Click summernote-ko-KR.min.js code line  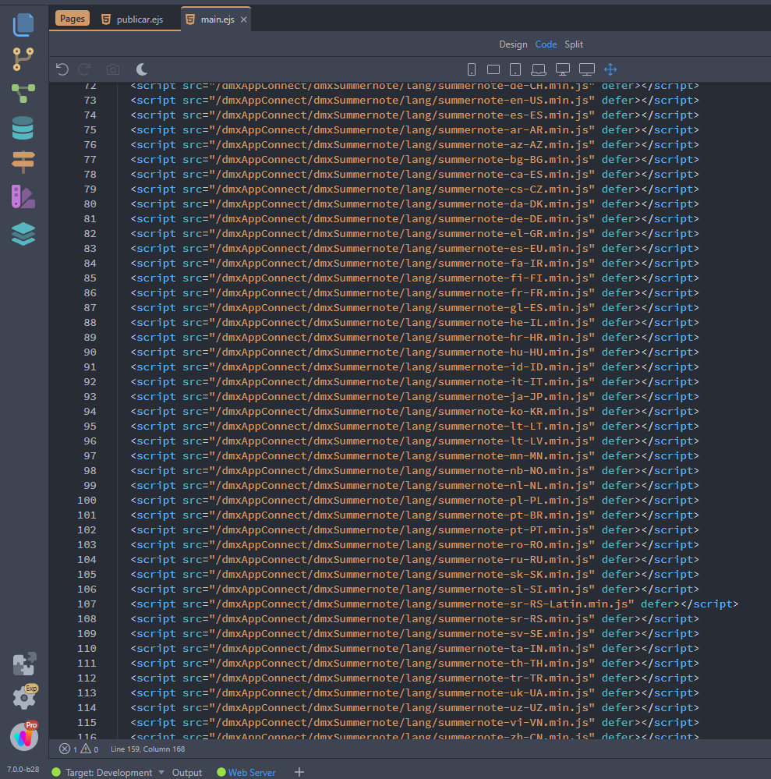pyautogui.click(x=414, y=412)
